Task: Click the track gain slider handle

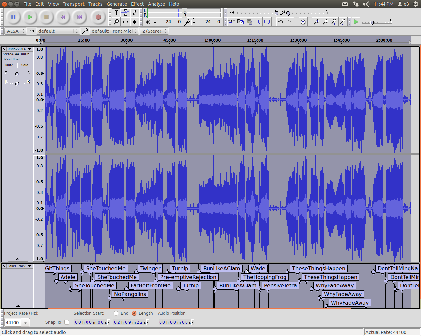Action: coord(17,74)
